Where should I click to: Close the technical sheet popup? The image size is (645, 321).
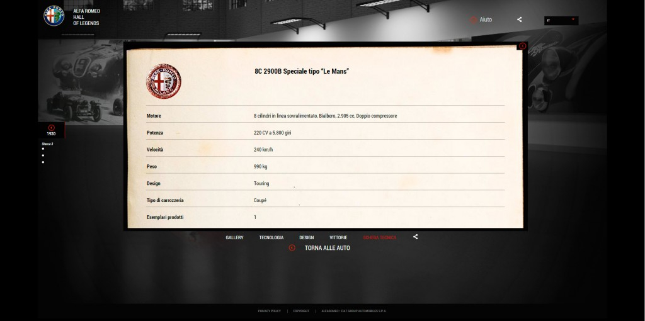pos(522,46)
